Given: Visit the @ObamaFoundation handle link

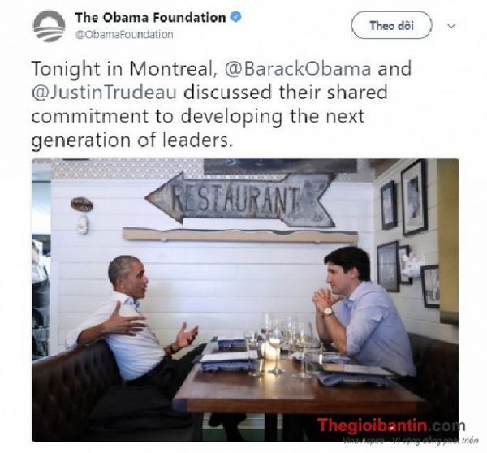Looking at the screenshot, I should 124,34.
